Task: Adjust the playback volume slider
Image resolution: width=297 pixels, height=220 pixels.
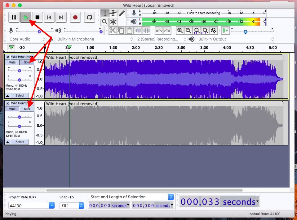Action: click(83, 31)
